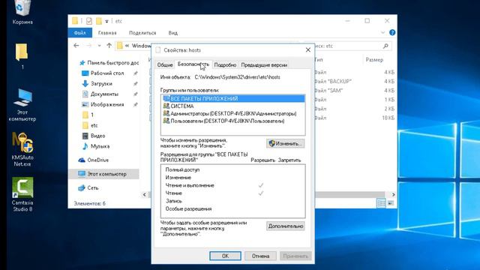Screen dimensions: 480x270
Task: Switch Explorer to details view icon
Action: pos(381,203)
